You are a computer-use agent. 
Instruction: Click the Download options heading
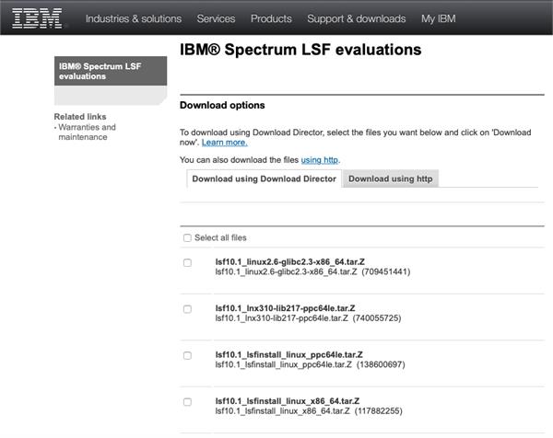pos(222,105)
